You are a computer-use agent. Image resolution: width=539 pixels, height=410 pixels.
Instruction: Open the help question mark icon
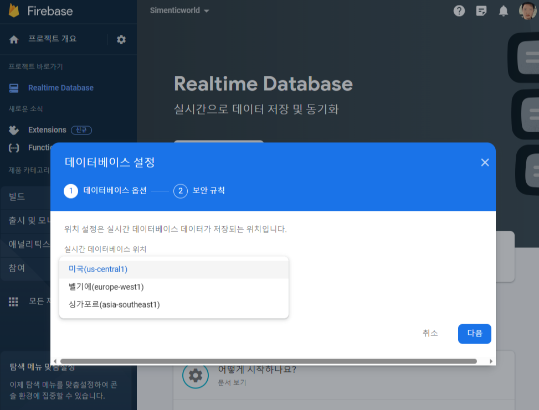[459, 11]
